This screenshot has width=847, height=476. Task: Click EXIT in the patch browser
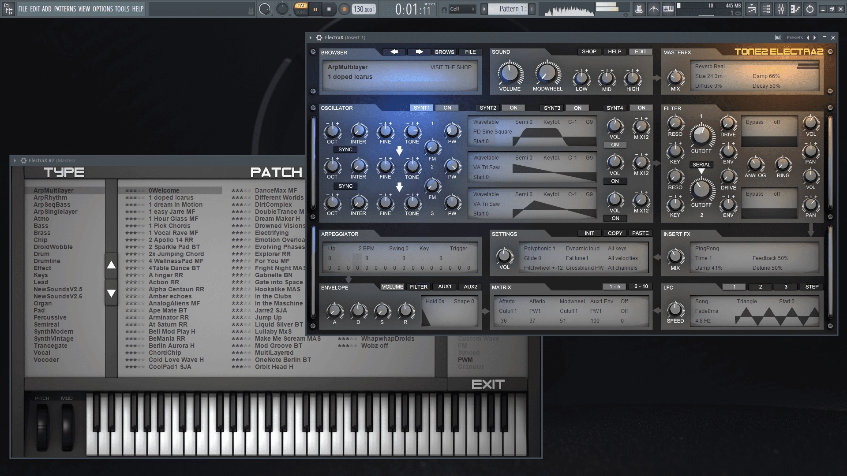[x=488, y=385]
